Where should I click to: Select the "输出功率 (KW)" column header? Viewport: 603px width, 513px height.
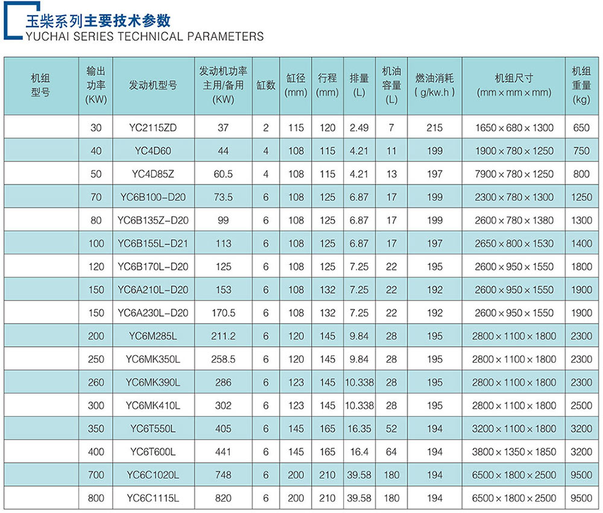pyautogui.click(x=96, y=86)
